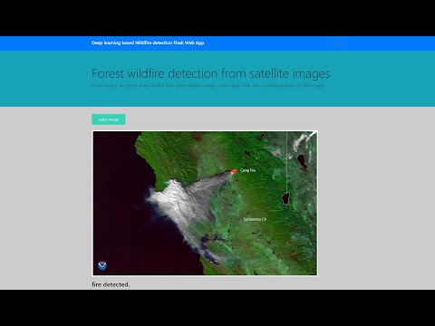The image size is (435, 326).
Task: Click the red Camp Fire hotspot marker
Action: point(234,172)
